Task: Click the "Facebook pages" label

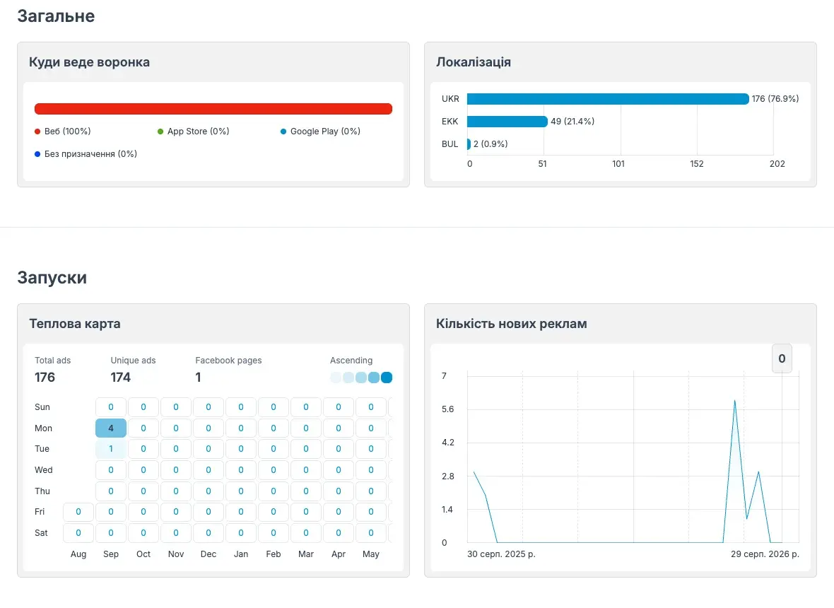Action: [x=229, y=360]
